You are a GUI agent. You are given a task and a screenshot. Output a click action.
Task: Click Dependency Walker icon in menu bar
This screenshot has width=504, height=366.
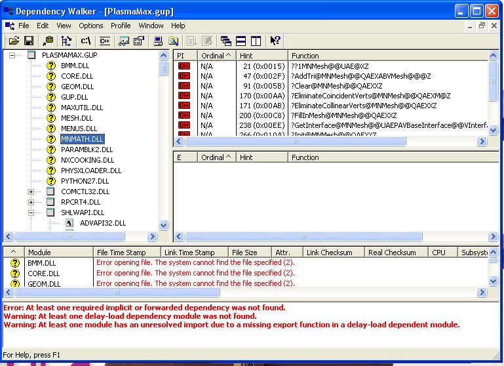click(10, 26)
